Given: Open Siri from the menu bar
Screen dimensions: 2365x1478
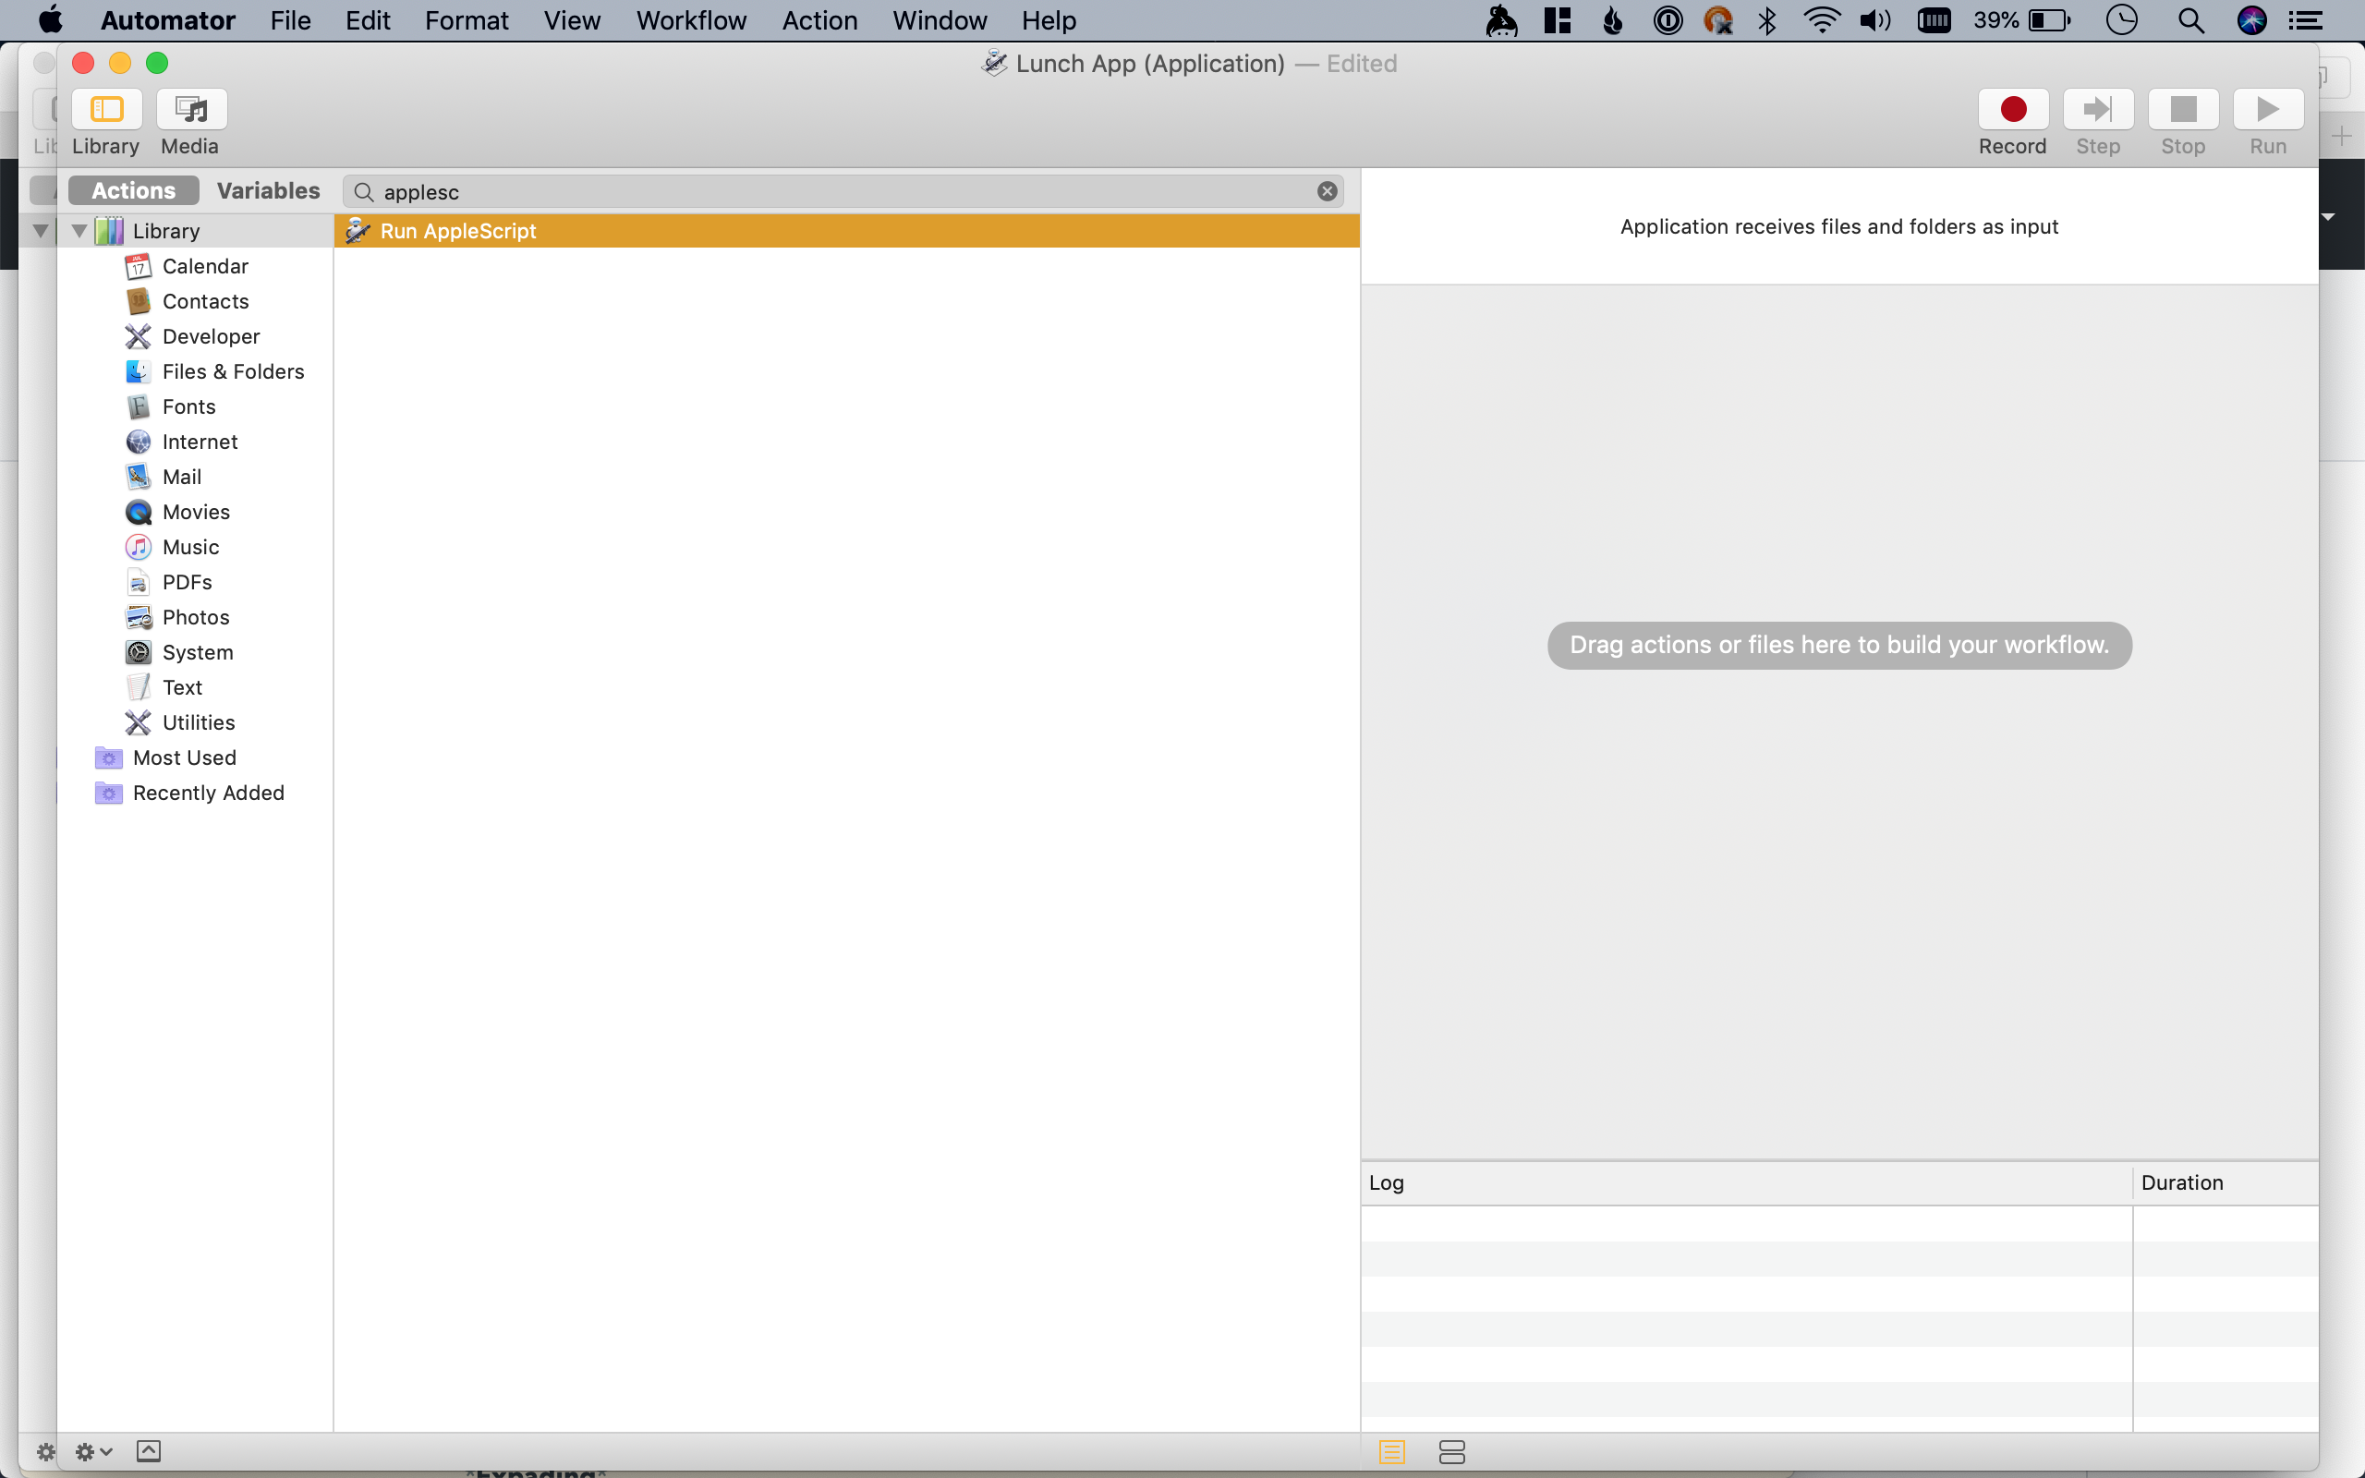Looking at the screenshot, I should [x=2251, y=20].
